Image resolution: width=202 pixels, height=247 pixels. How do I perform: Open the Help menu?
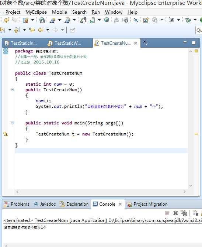[x=132, y=12]
